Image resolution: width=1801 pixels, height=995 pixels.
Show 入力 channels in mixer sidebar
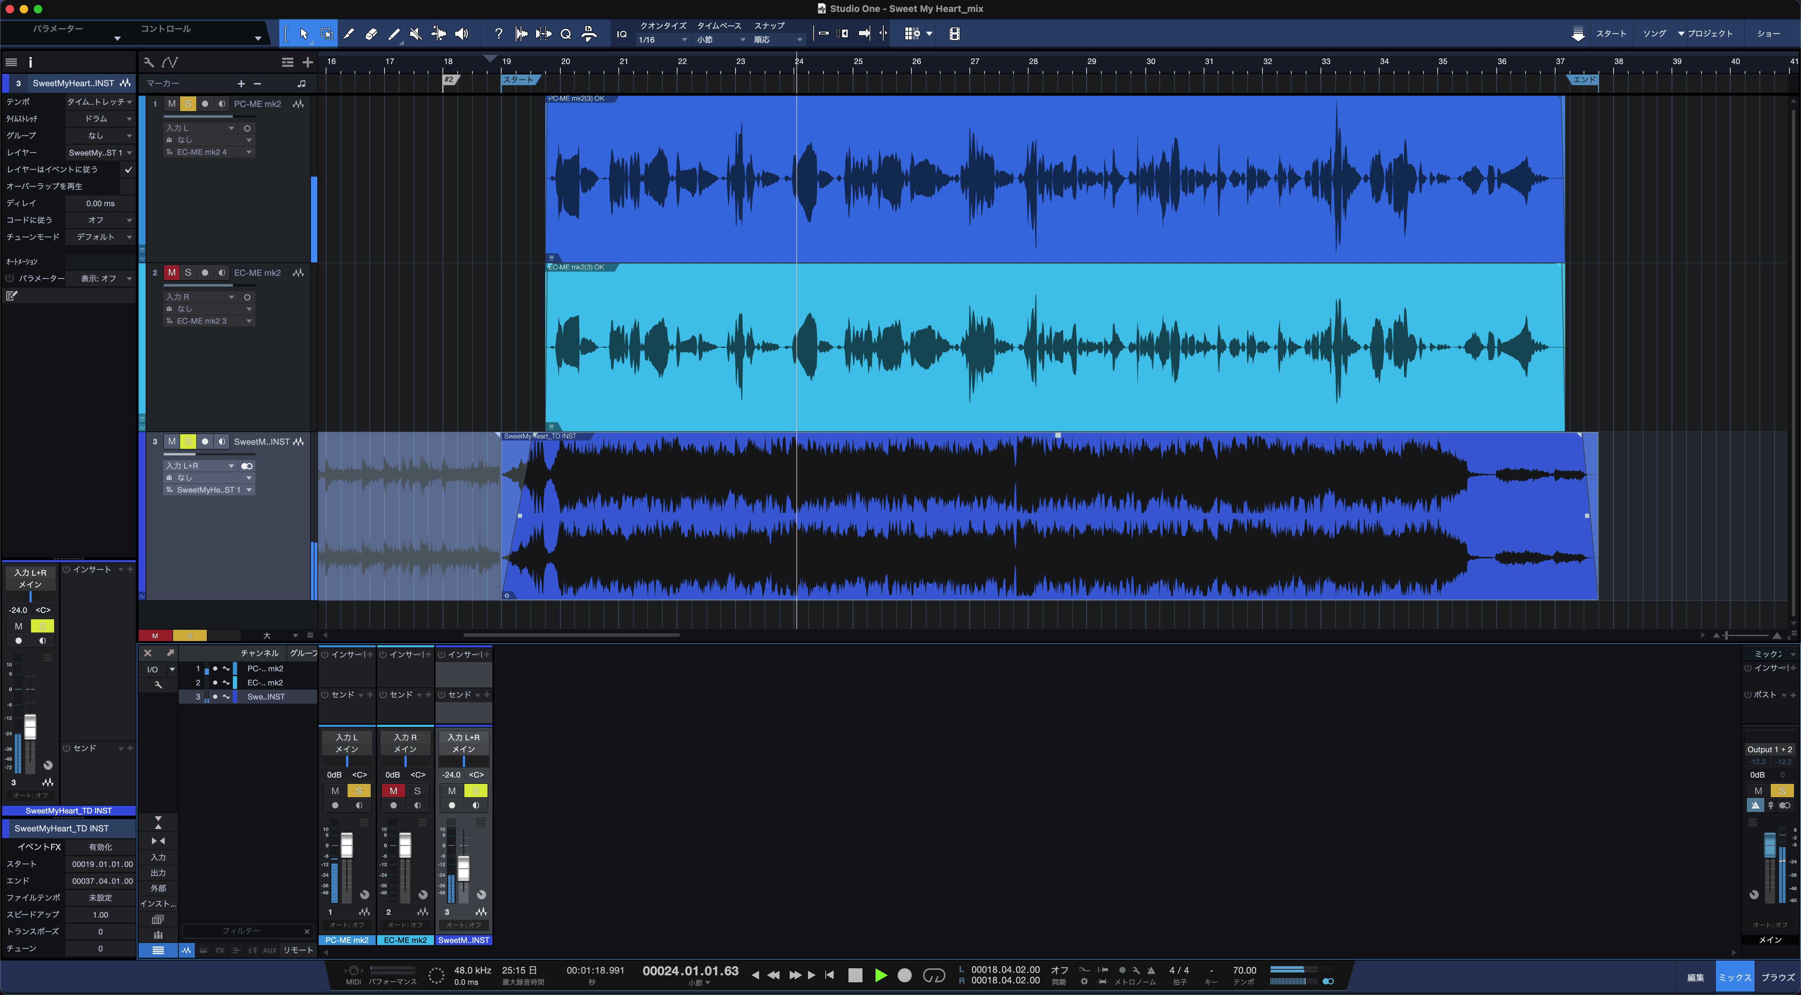coord(158,857)
